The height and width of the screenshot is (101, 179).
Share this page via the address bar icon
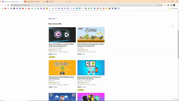click(x=159, y=5)
